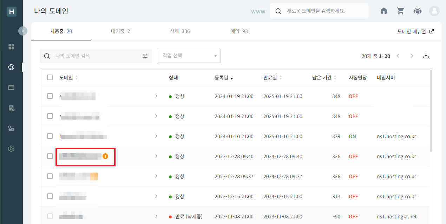Click the user profile avatar
Viewport: 446px width, 224px height.
434,11
